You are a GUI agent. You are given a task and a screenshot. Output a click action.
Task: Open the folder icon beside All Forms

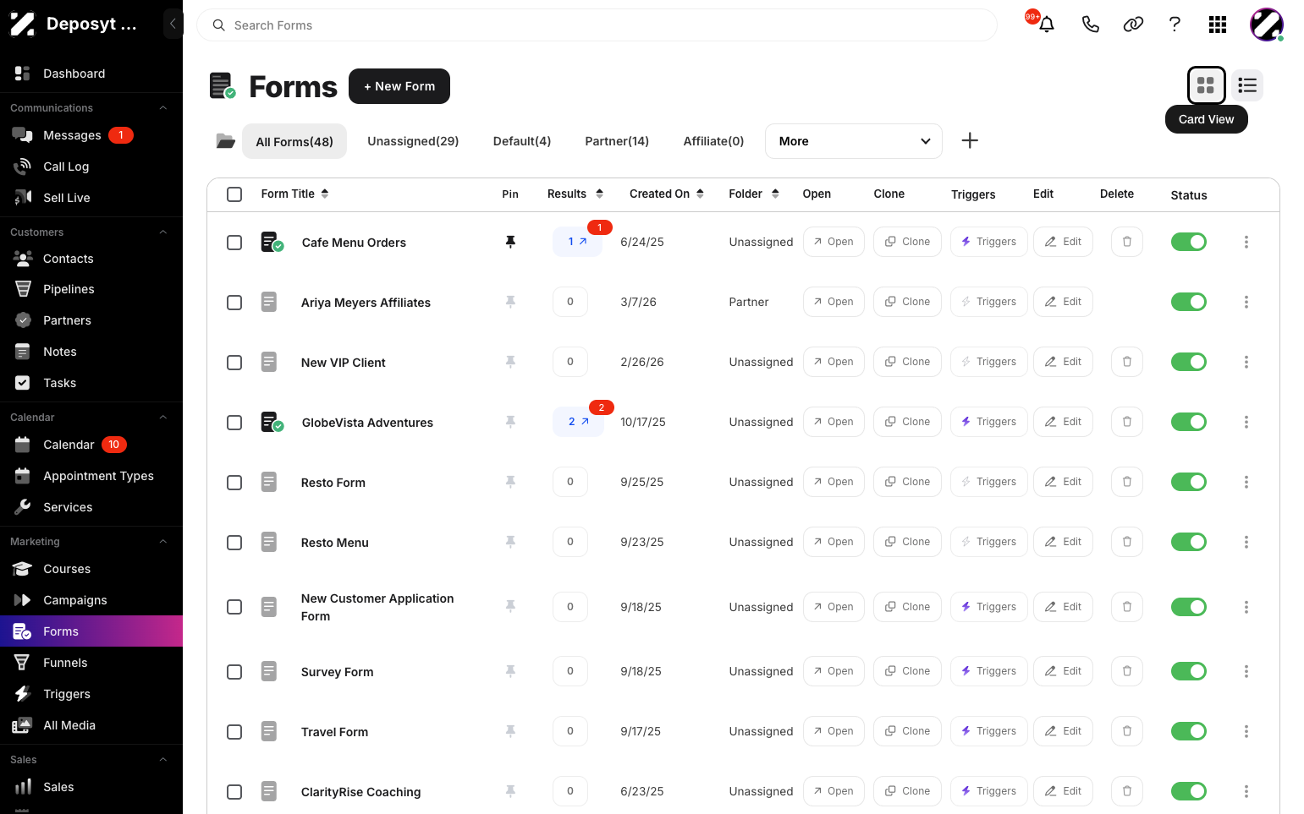click(x=225, y=141)
